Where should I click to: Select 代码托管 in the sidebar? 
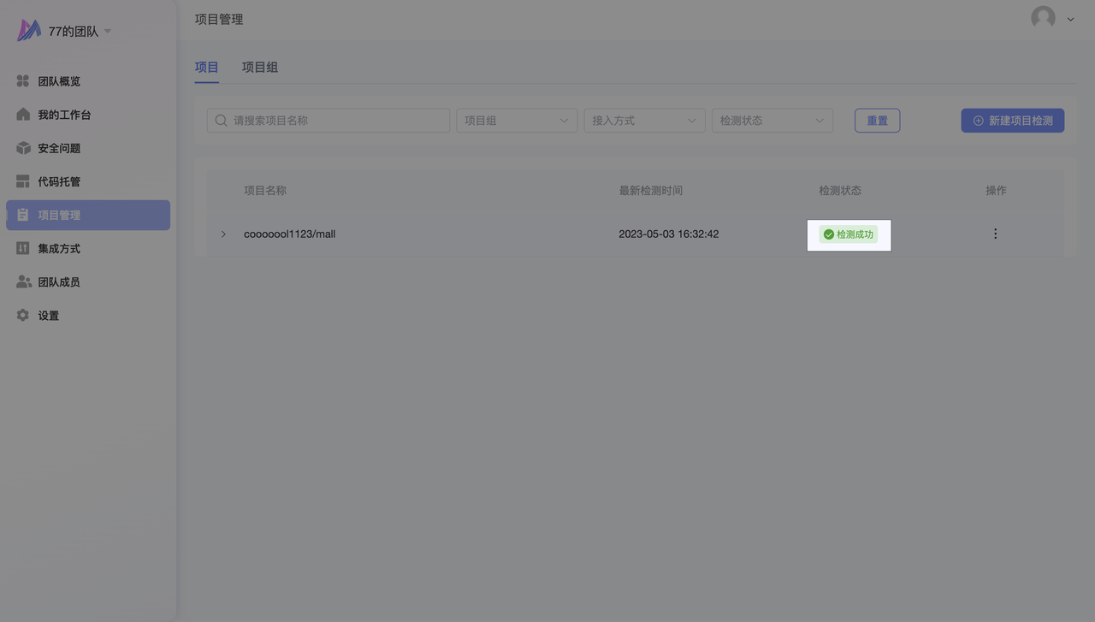[x=59, y=181]
